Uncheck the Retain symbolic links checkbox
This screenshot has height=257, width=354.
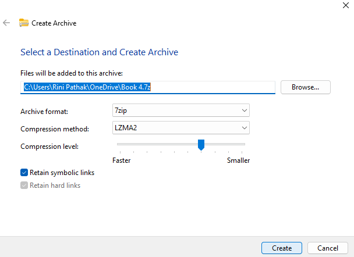[24, 173]
